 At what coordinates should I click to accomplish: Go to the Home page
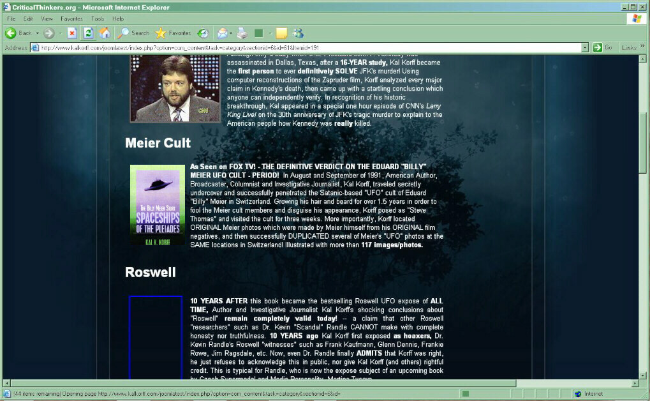pyautogui.click(x=105, y=33)
